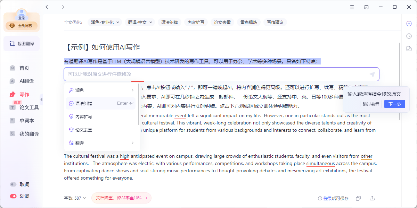Collapse the left sidebar panel handle
417x208 pixels.
tap(41, 99)
